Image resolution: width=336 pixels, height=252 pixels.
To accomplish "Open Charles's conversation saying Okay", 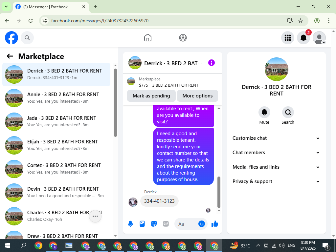I will tap(56, 216).
